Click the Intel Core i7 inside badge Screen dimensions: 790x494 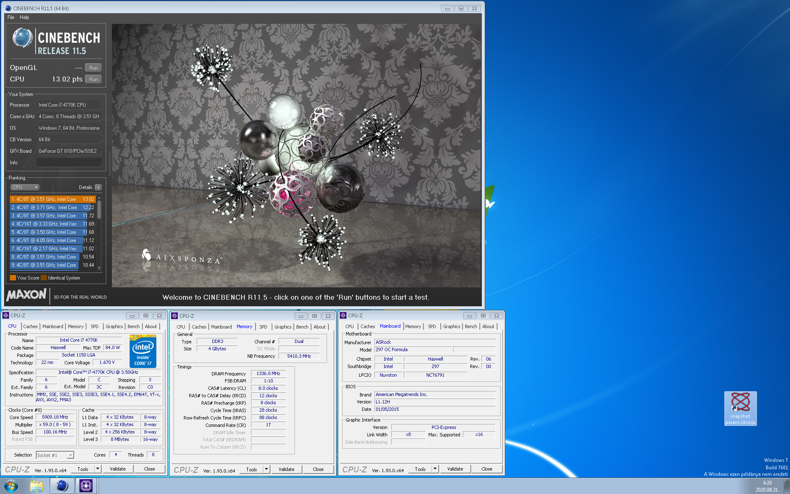tap(143, 351)
